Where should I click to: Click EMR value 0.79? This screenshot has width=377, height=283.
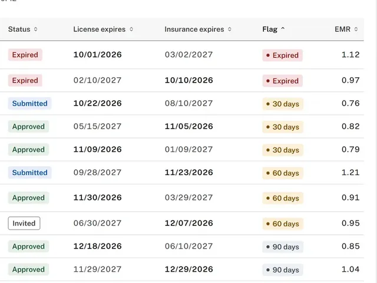tap(350, 149)
